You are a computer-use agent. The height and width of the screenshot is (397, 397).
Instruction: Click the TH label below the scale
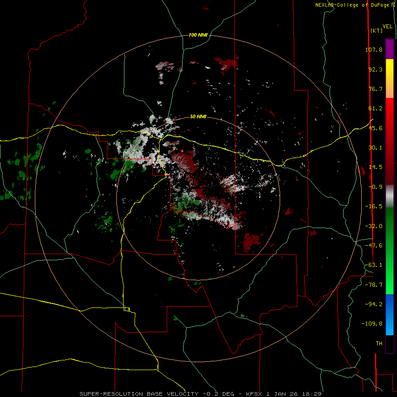(x=379, y=344)
